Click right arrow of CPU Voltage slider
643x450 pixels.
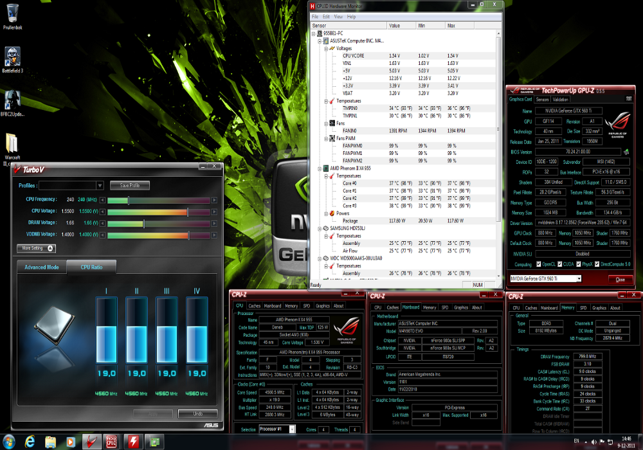pos(214,212)
